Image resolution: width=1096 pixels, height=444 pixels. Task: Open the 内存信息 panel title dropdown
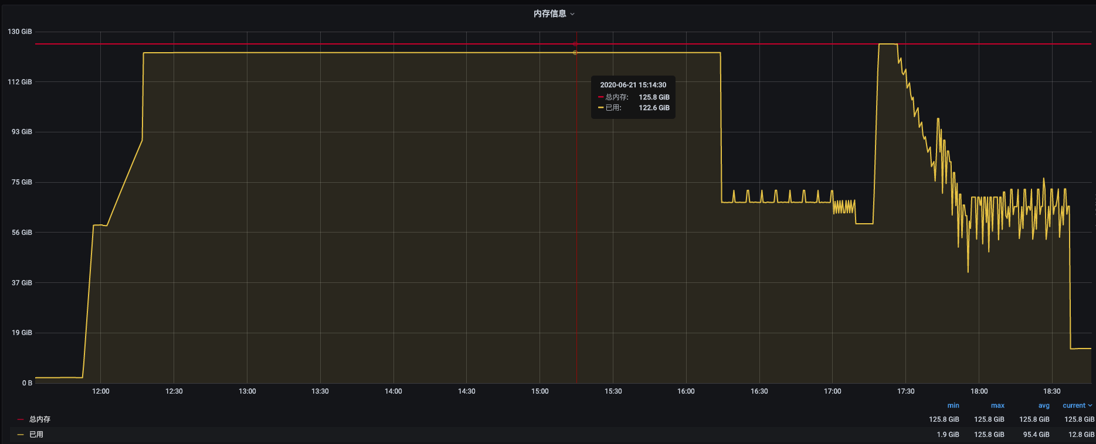point(554,13)
